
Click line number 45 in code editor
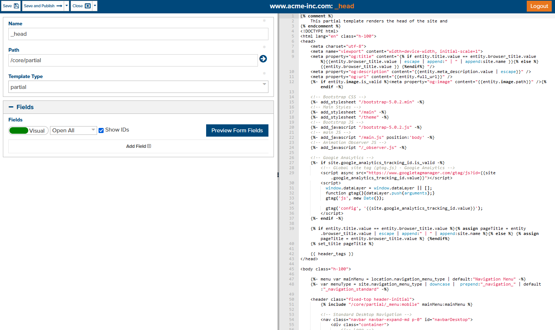pyautogui.click(x=291, y=269)
